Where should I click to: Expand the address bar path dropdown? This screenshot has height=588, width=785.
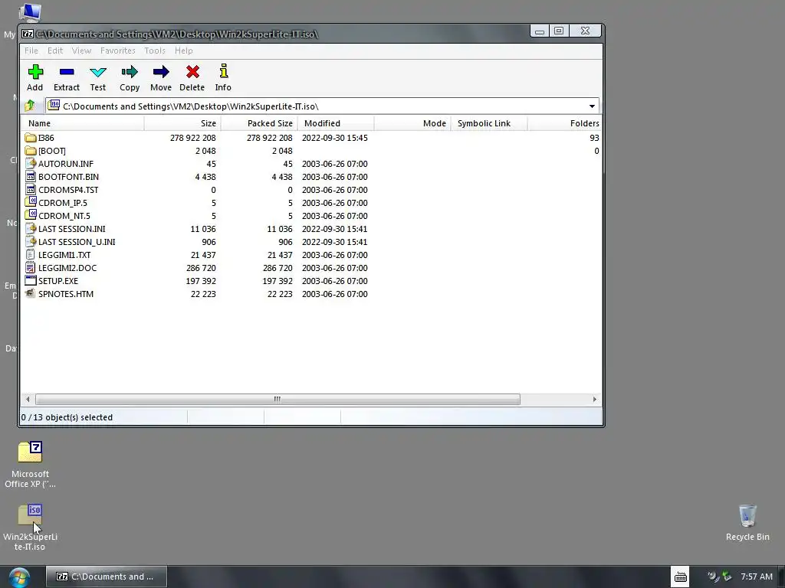pyautogui.click(x=592, y=106)
